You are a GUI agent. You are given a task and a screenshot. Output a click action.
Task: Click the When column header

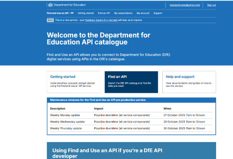[x=167, y=108]
